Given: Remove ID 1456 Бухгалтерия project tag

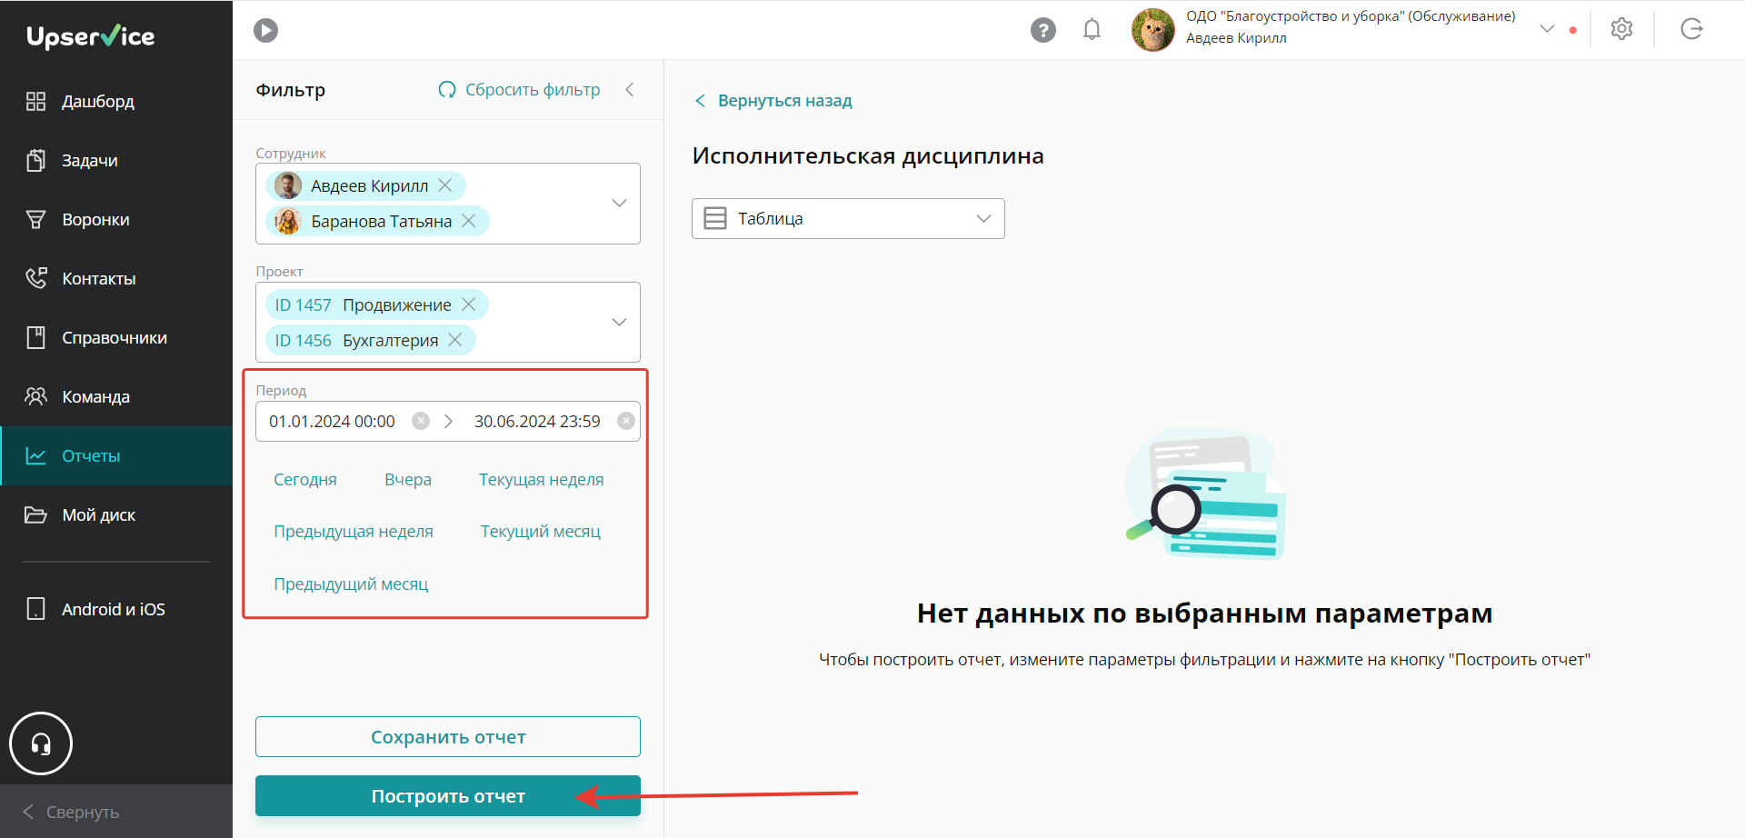Looking at the screenshot, I should pyautogui.click(x=455, y=340).
